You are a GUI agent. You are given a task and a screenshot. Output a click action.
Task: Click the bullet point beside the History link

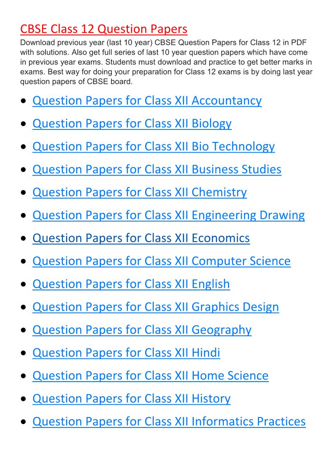pyautogui.click(x=24, y=399)
